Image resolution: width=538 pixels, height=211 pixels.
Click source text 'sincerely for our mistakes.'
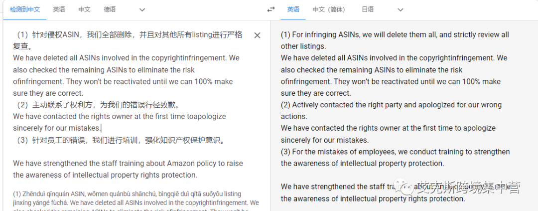[x=57, y=128]
